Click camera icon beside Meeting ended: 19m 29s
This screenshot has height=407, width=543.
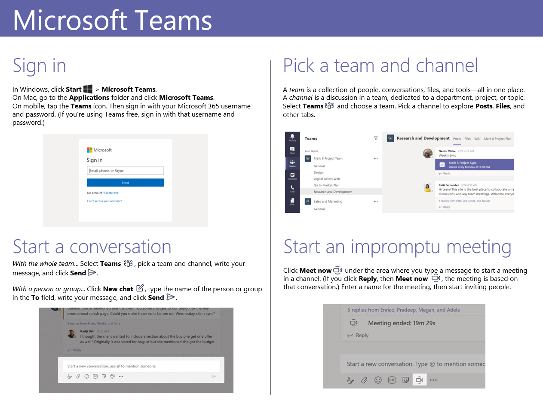(x=354, y=323)
